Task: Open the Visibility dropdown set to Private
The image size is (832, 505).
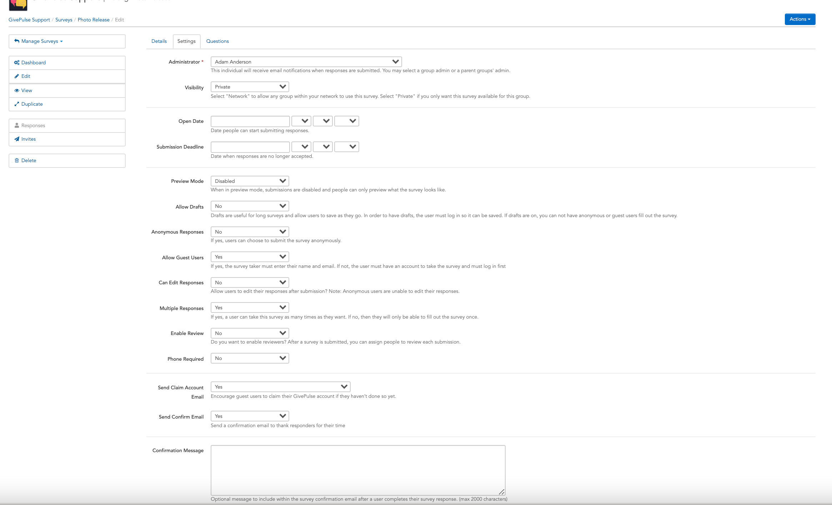Action: [250, 87]
